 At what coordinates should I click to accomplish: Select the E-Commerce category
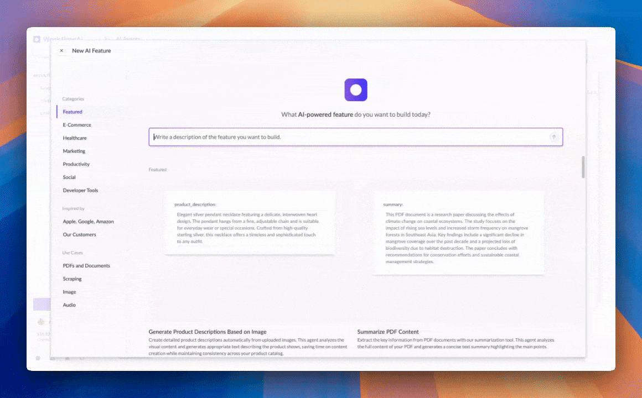[77, 125]
